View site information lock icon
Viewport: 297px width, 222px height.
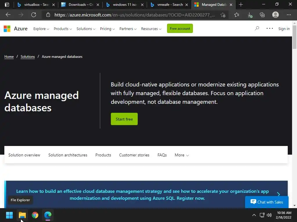[48, 15]
